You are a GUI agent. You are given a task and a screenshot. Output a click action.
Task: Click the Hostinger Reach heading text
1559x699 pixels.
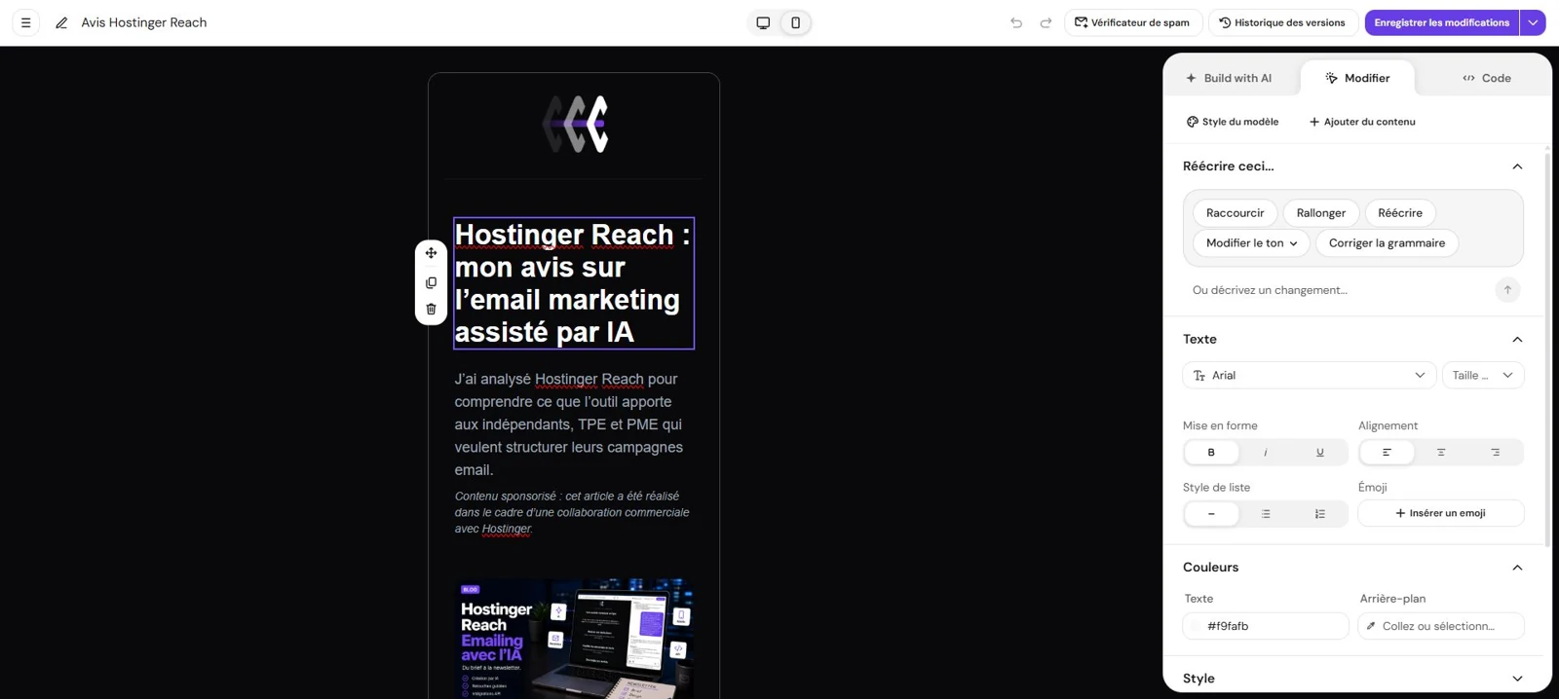(x=573, y=283)
